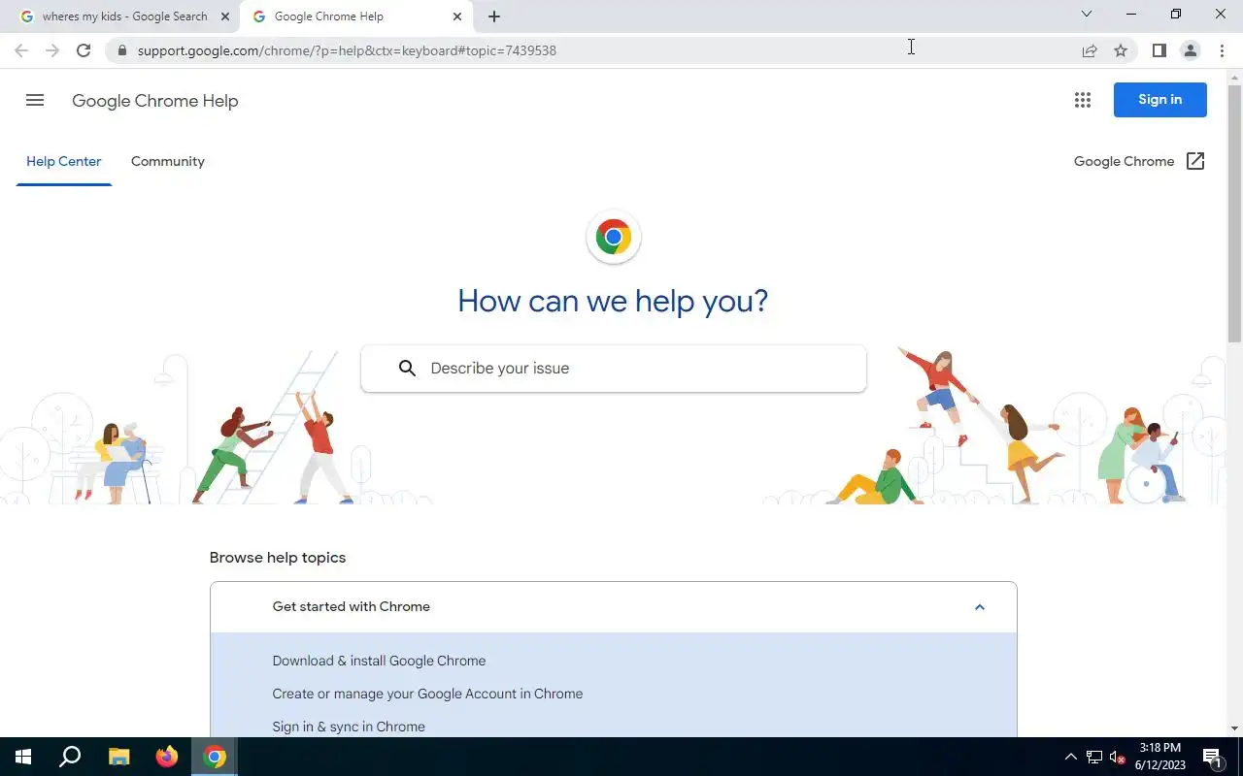The width and height of the screenshot is (1243, 776).
Task: Open the Windows Start menu
Action: pyautogui.click(x=23, y=757)
